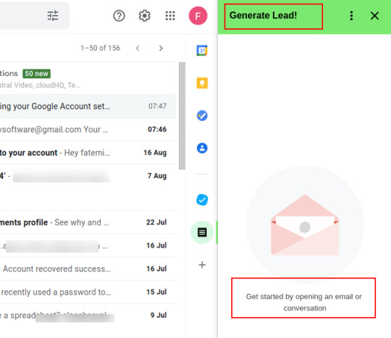
Task: Open the account avatar labeled F
Action: [x=198, y=16]
